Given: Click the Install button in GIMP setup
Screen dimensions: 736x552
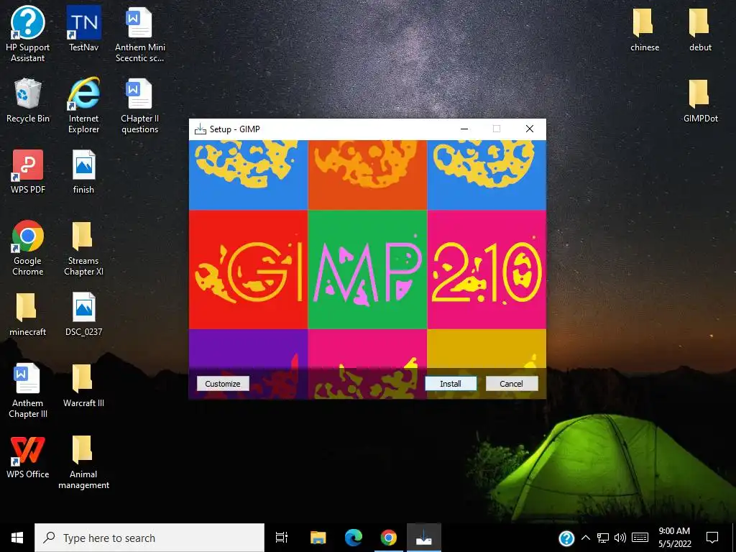Looking at the screenshot, I should [451, 384].
